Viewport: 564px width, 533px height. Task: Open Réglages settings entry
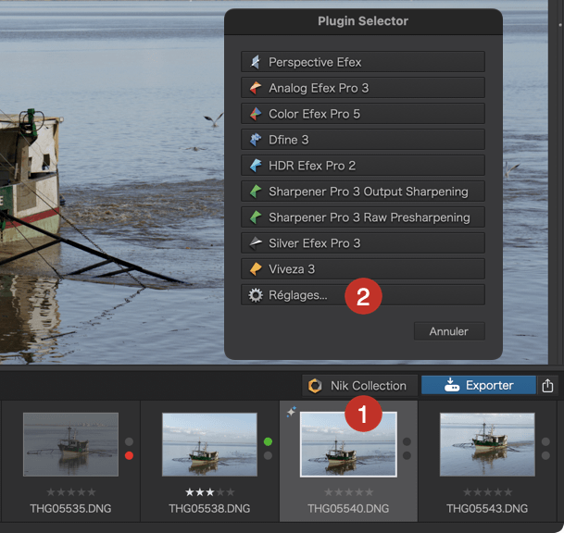coord(363,295)
